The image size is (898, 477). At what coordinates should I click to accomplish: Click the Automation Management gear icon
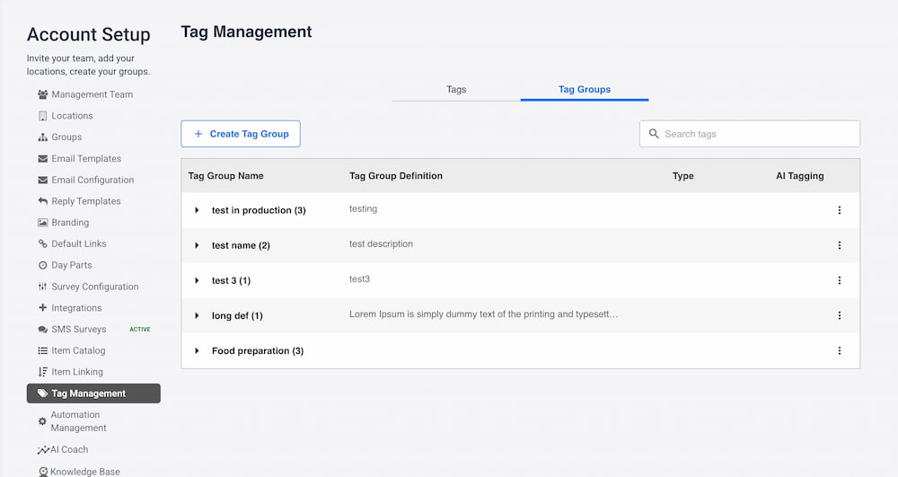pyautogui.click(x=42, y=421)
